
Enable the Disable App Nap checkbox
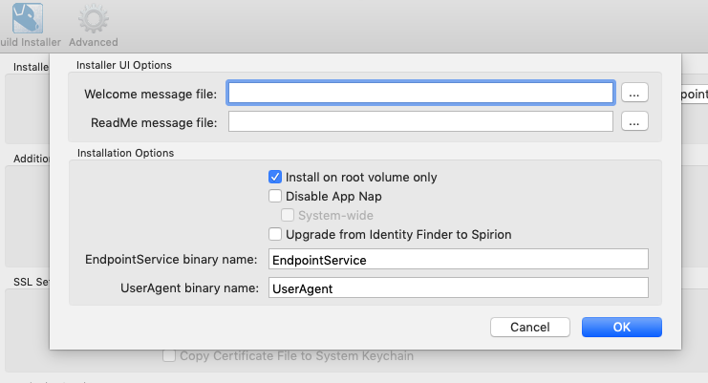click(x=275, y=196)
